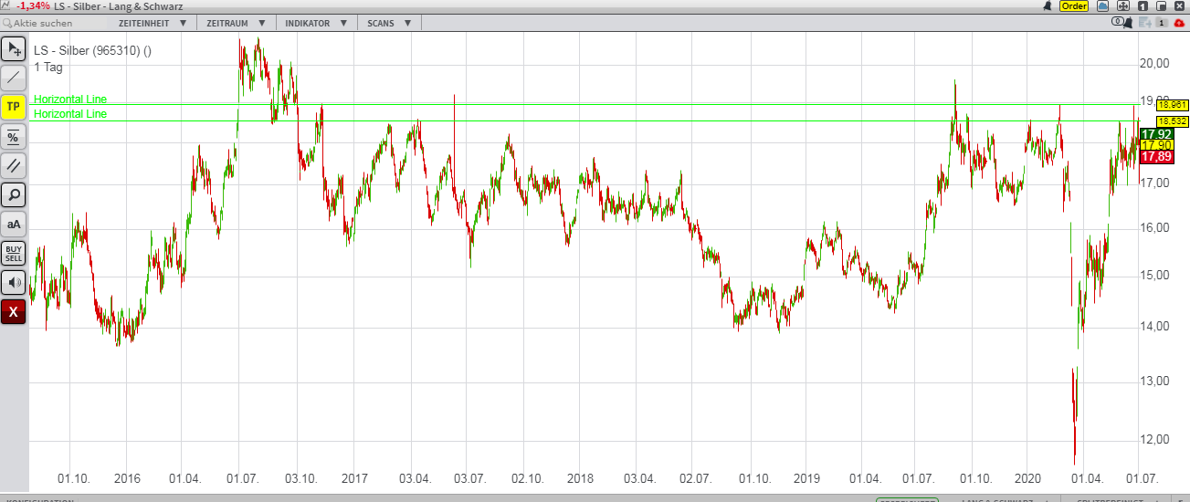1190x502 pixels.
Task: Activate the magnifier zoom tool
Action: [13, 194]
